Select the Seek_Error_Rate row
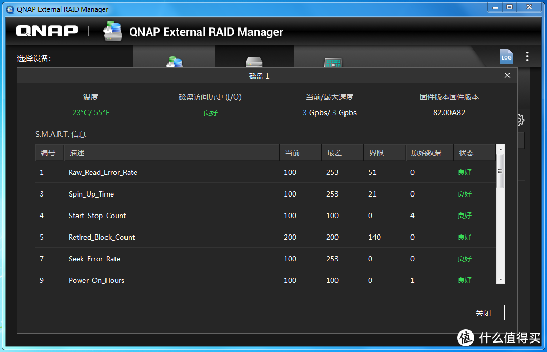547x352 pixels. tap(265, 259)
